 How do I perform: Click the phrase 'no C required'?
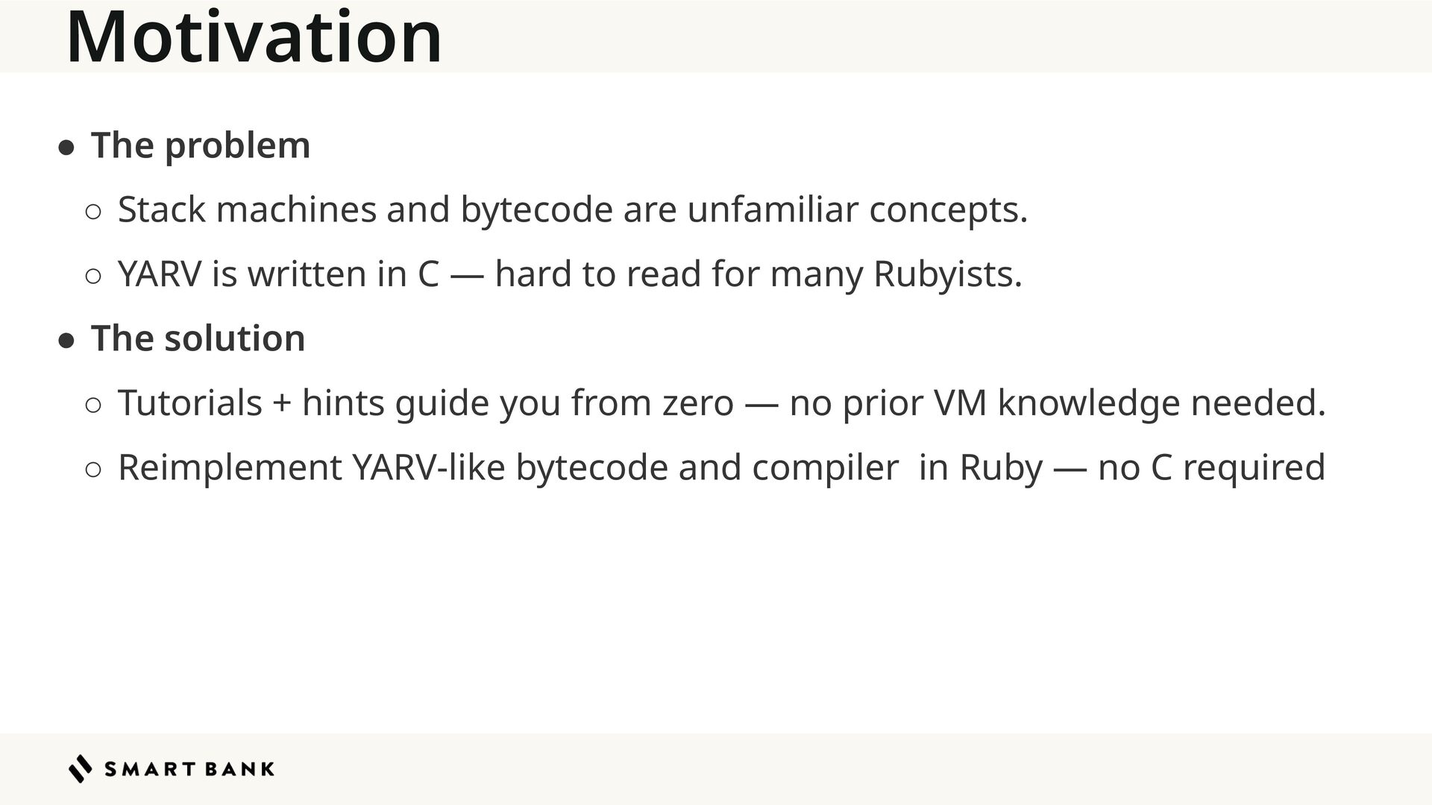point(1212,468)
